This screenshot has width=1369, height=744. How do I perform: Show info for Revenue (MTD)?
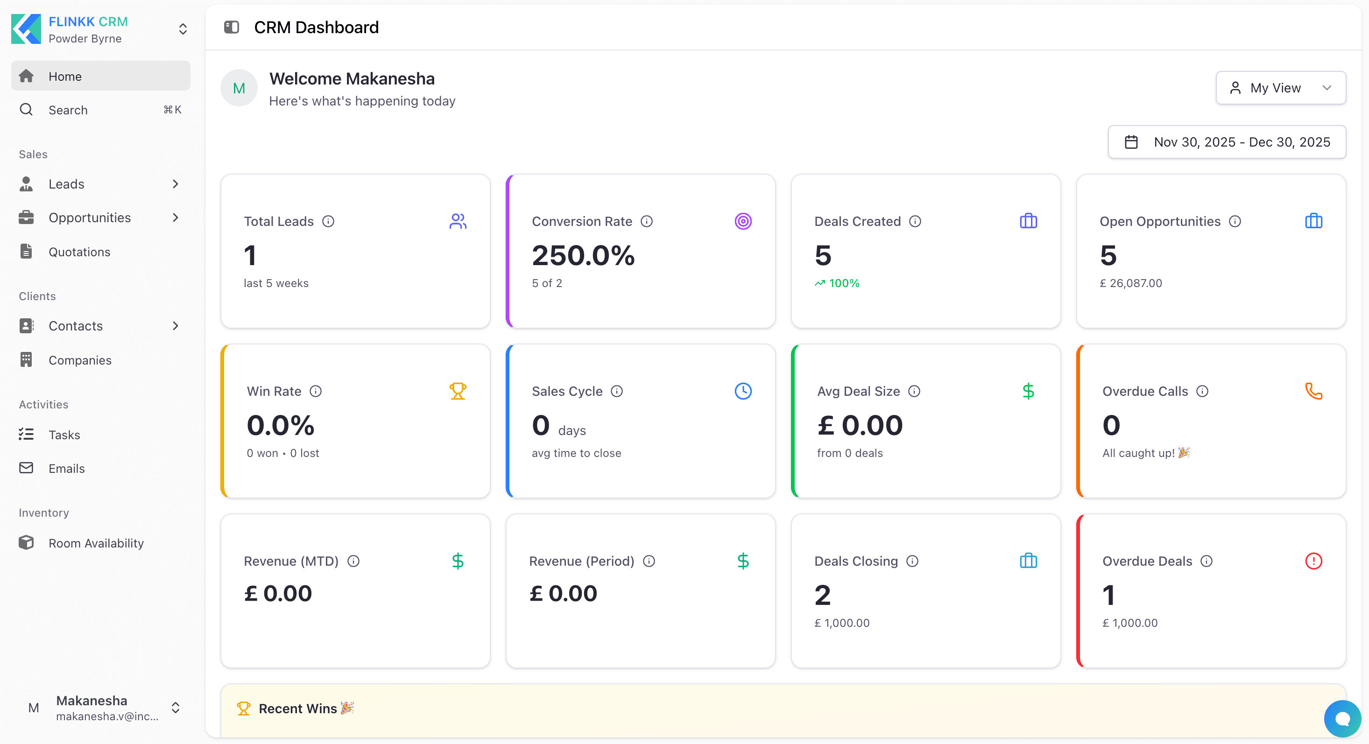353,561
